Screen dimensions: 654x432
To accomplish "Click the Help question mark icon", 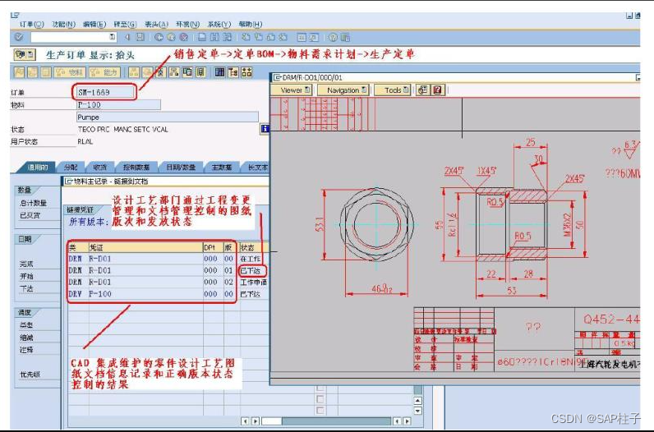I will click(333, 38).
